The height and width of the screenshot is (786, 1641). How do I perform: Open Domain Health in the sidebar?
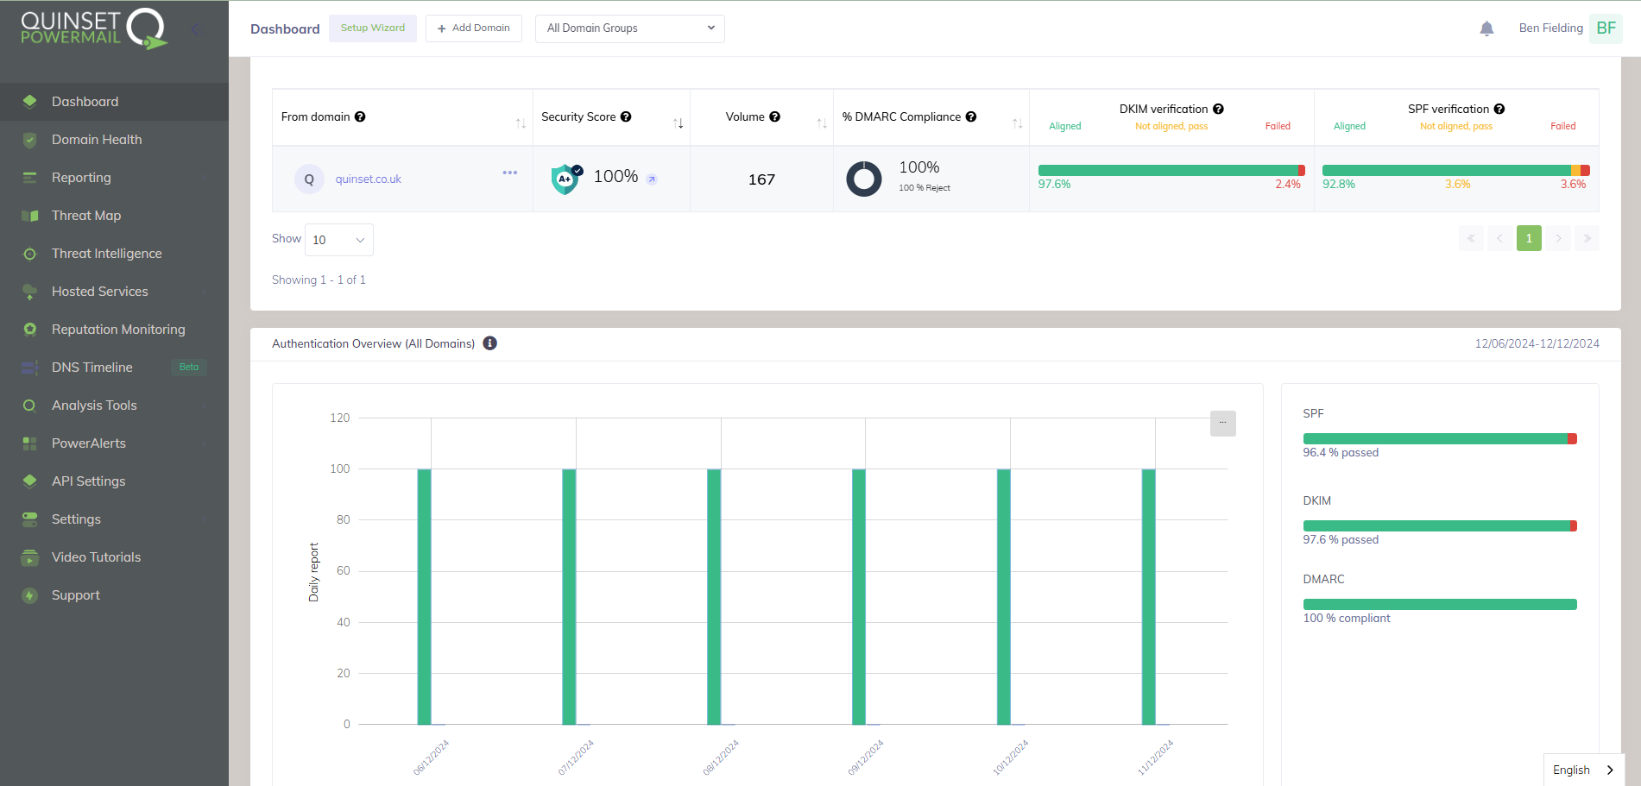[x=97, y=140]
